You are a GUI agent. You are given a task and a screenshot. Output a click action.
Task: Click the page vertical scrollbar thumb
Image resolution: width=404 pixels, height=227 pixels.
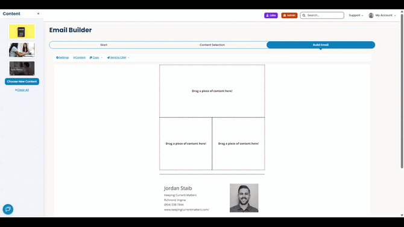tap(402, 91)
